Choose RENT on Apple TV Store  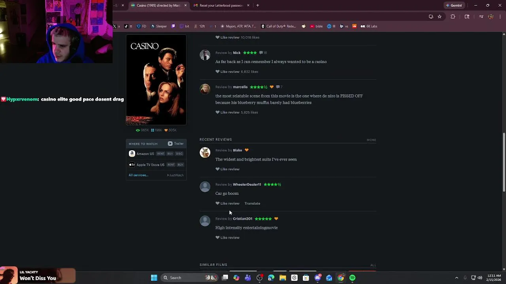[171, 165]
